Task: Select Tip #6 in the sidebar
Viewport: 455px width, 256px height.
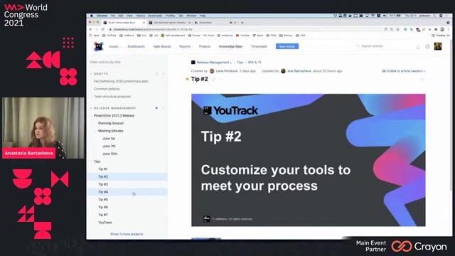Action: pyautogui.click(x=103, y=207)
